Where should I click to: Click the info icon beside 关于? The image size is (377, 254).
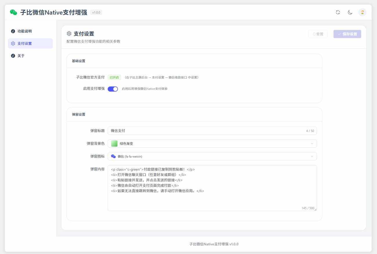click(13, 56)
